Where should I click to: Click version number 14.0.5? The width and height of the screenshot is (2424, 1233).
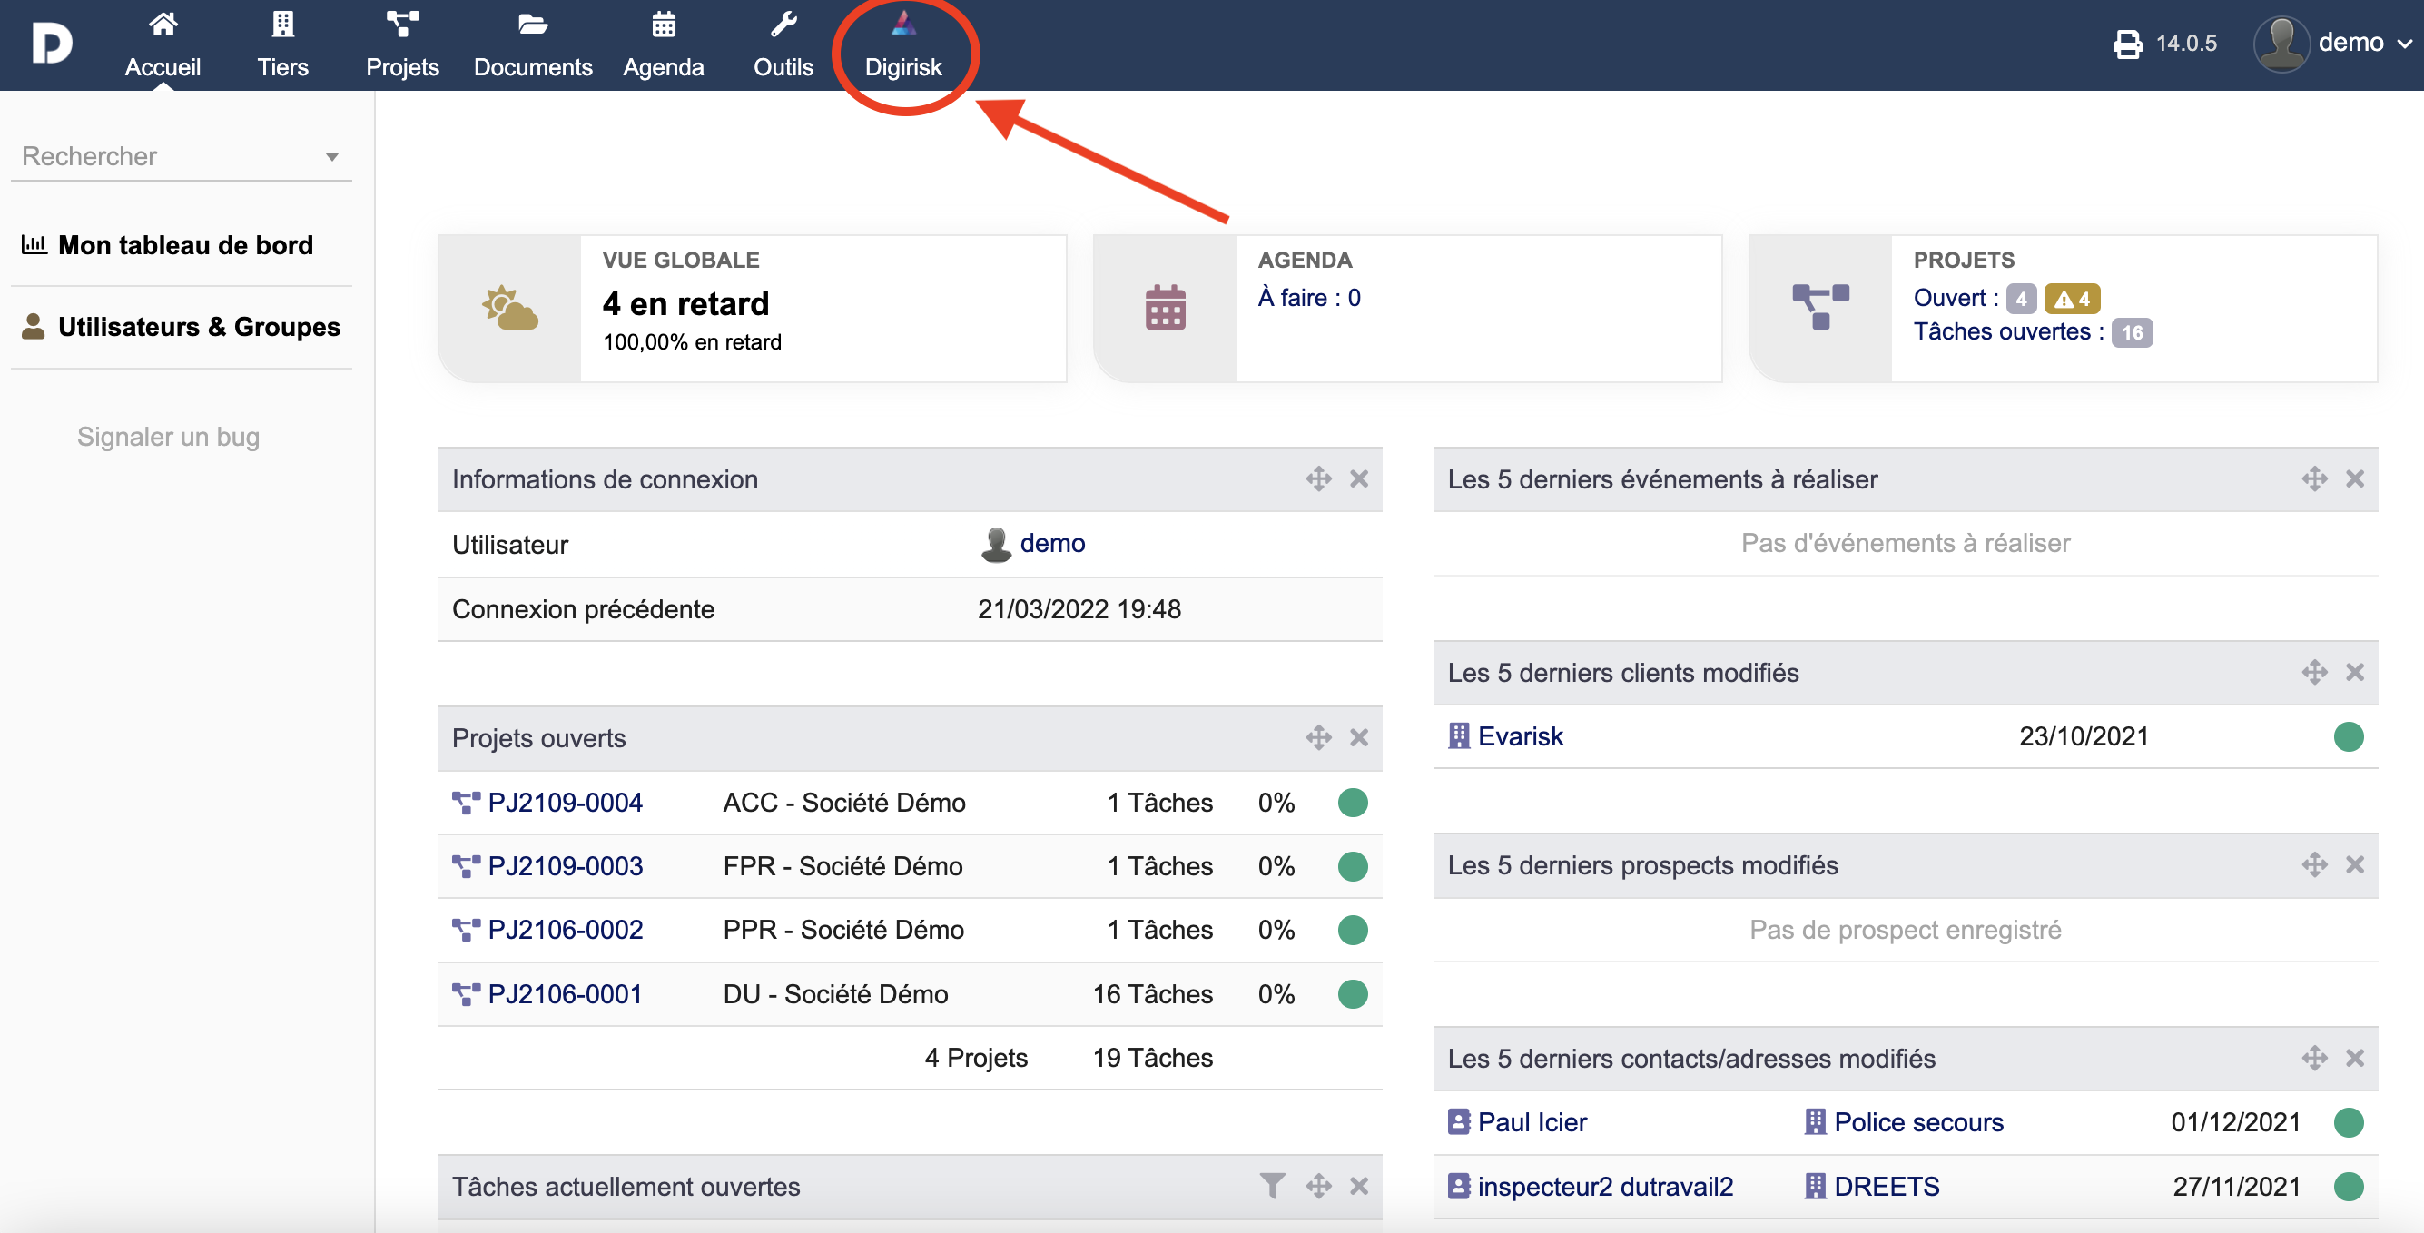2186,44
